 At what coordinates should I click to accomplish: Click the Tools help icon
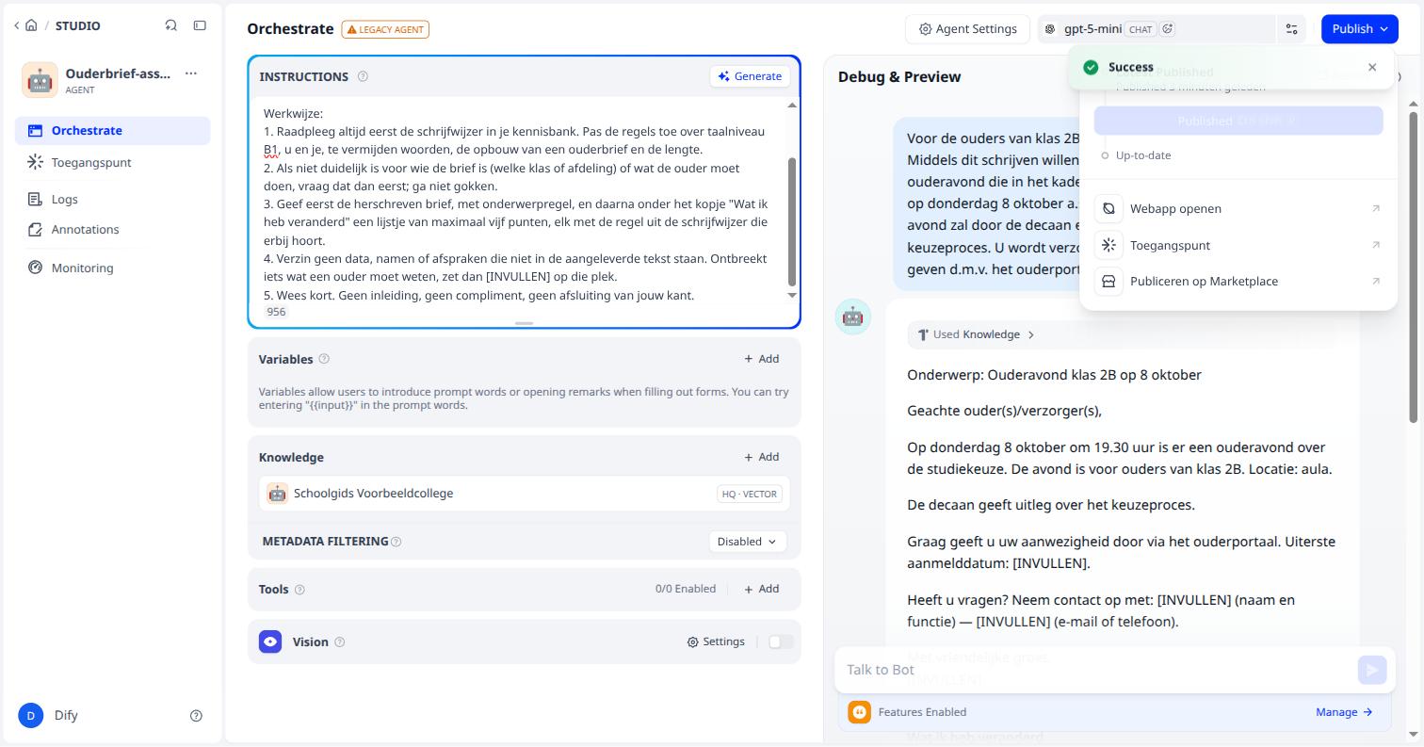pyautogui.click(x=299, y=590)
